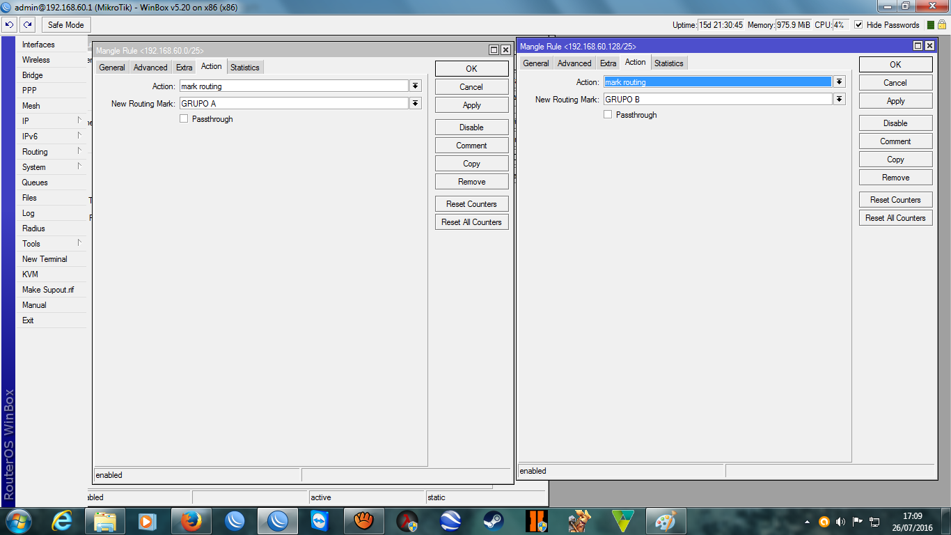
Task: Open the Action Center flag icon
Action: click(858, 521)
